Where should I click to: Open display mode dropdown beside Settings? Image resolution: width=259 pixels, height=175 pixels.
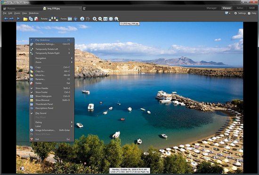(227, 13)
